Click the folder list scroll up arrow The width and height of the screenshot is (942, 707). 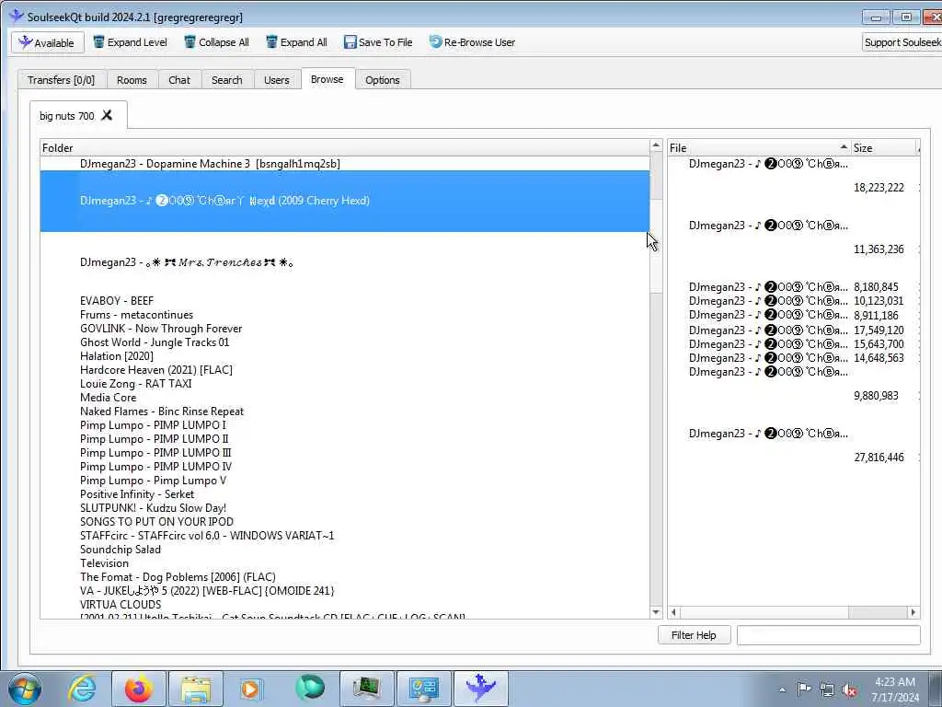pyautogui.click(x=656, y=146)
